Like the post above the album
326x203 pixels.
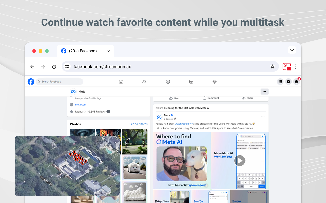click(x=174, y=98)
